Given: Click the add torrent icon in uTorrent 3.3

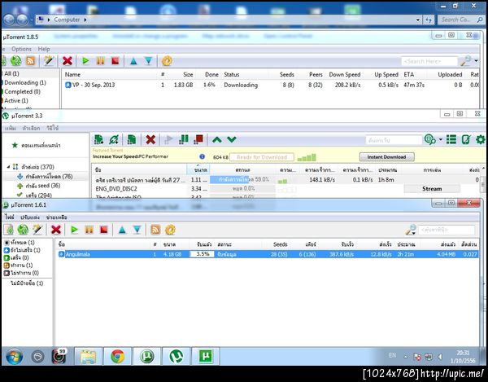Looking at the screenshot, I should [x=98, y=139].
